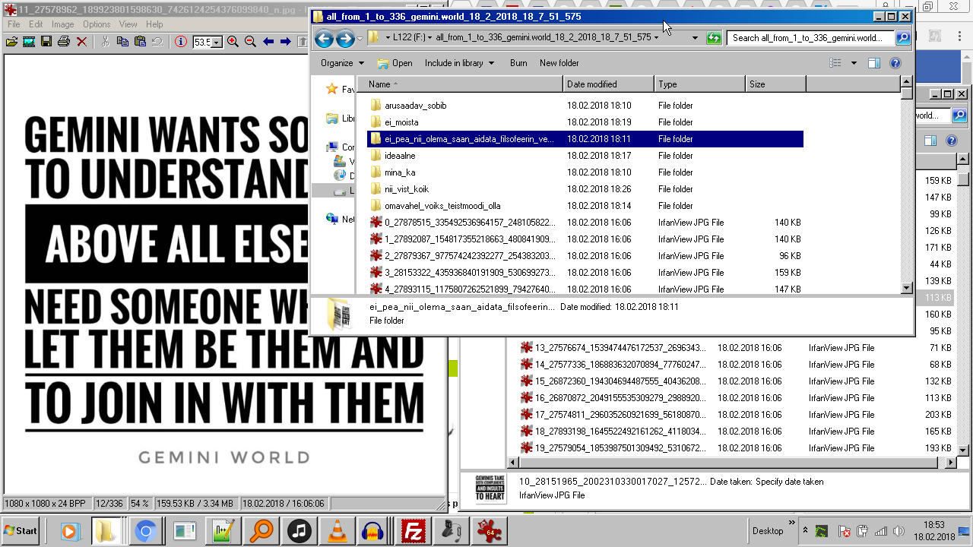973x547 pixels.
Task: Open the address bar history dropdown
Action: coord(695,38)
